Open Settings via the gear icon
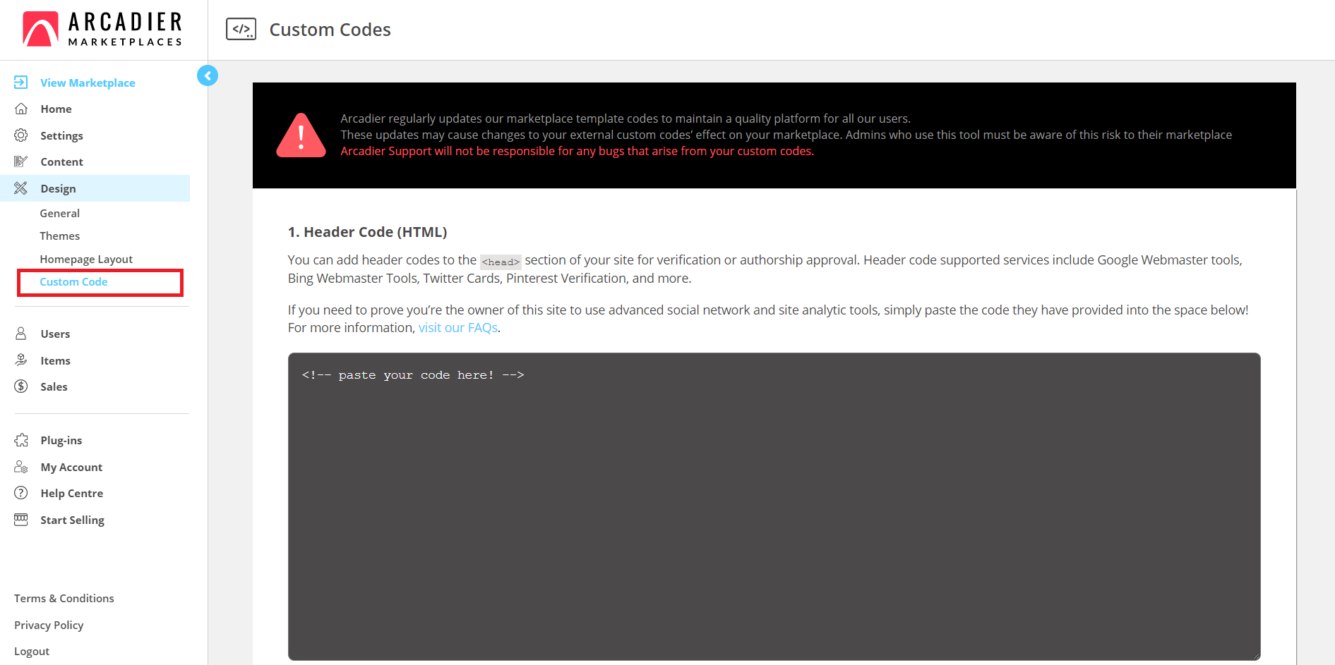The width and height of the screenshot is (1335, 665). point(21,135)
